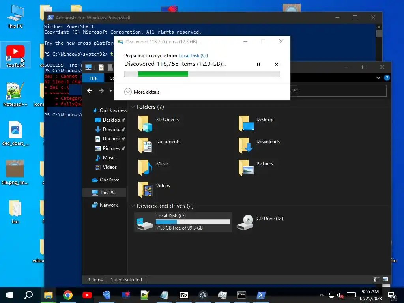Open the Music folder icon
Screen dimensions: 404x303
(145, 167)
